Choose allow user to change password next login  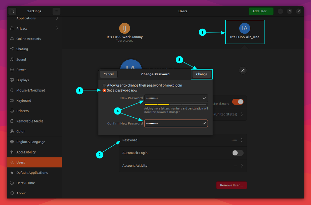(x=104, y=85)
